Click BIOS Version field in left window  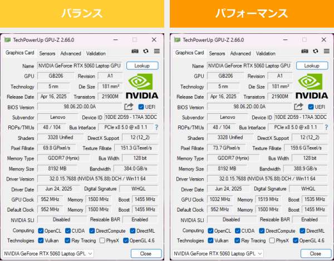80,107
